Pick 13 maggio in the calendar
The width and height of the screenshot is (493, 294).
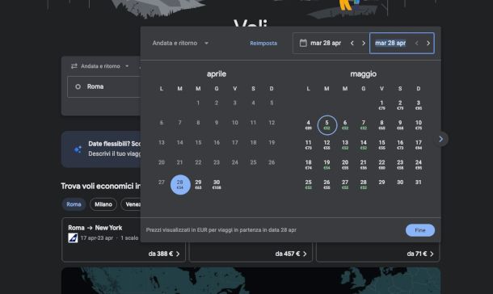click(345, 145)
